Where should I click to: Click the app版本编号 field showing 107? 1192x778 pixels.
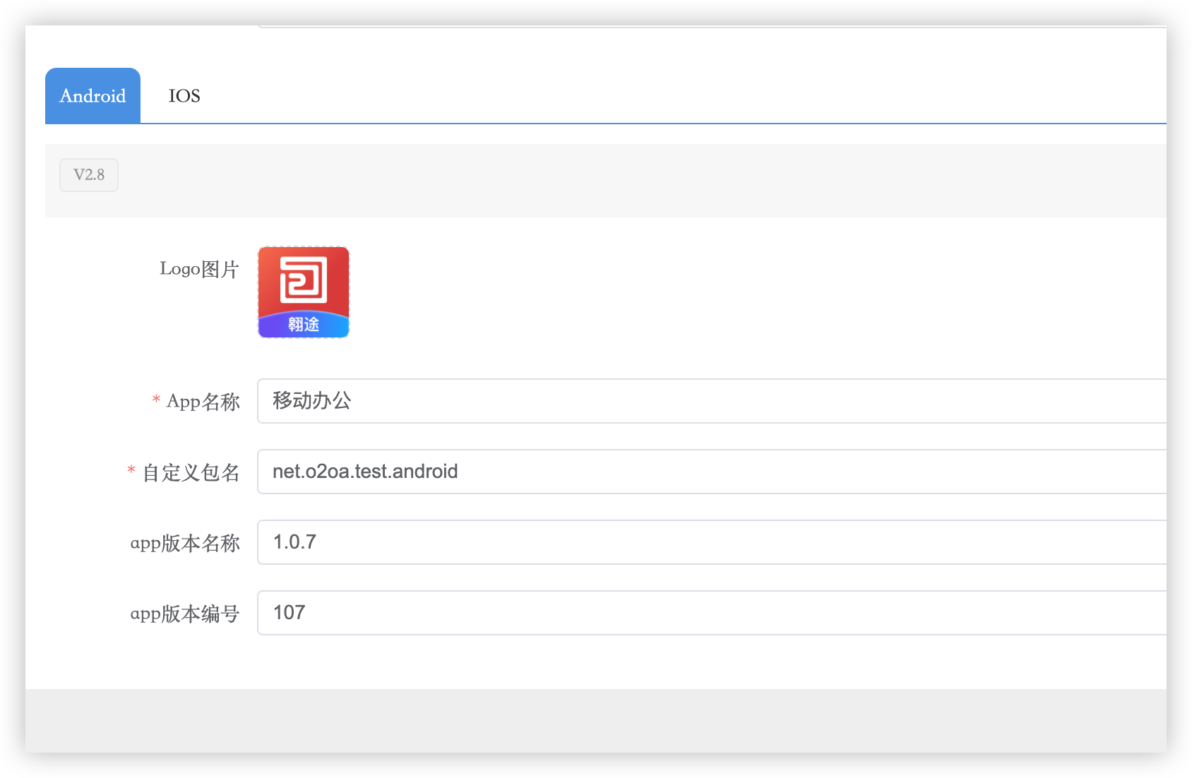click(706, 613)
